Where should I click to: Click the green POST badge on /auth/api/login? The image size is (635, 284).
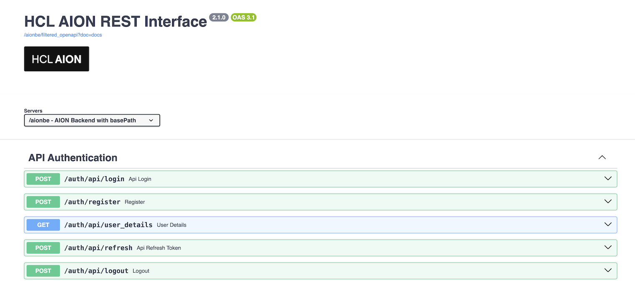click(x=43, y=179)
